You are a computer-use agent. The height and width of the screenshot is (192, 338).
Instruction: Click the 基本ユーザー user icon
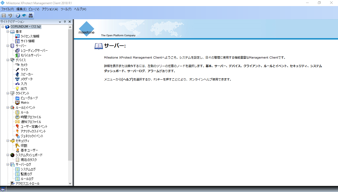tap(17, 150)
